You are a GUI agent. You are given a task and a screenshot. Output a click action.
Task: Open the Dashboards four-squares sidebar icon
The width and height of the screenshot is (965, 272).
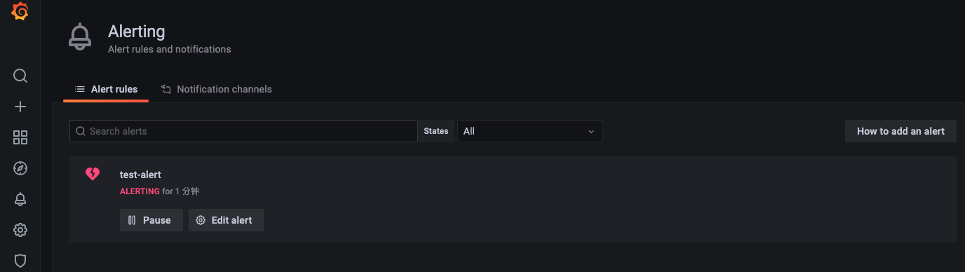click(x=20, y=137)
